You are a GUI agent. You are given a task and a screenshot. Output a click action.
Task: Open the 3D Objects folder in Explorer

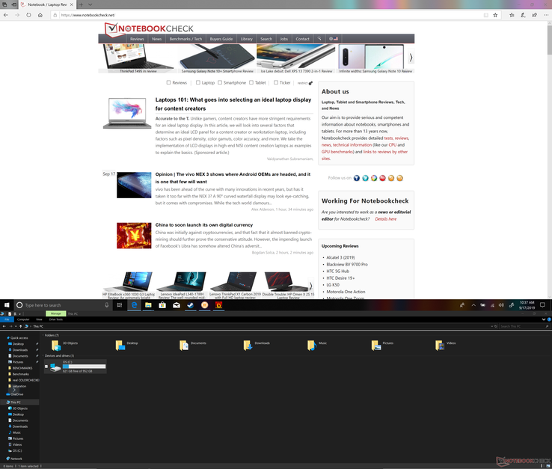[x=65, y=345]
